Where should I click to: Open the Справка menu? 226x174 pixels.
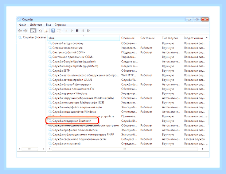pyautogui.click(x=60, y=25)
